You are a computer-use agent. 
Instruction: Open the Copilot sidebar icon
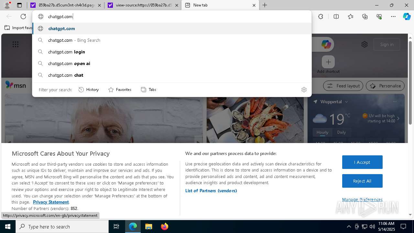[407, 17]
